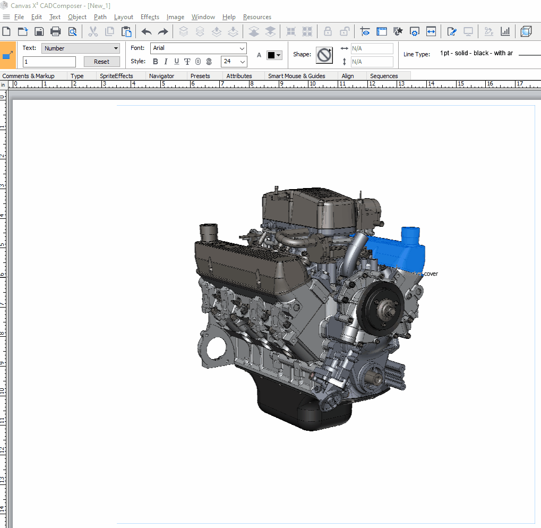Open the Text type Number dropdown
This screenshot has width=541, height=528.
click(x=81, y=48)
